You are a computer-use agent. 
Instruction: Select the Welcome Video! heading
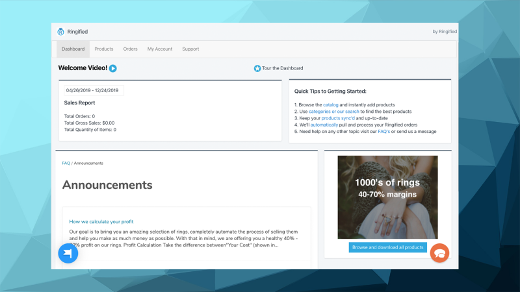tap(83, 68)
